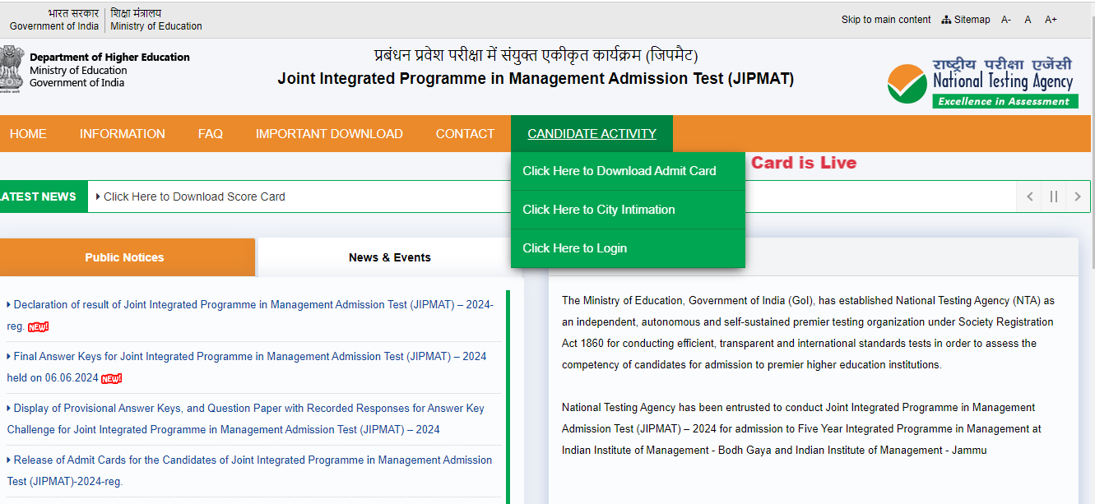Open the HOME menu item
Image resolution: width=1095 pixels, height=504 pixels.
pyautogui.click(x=28, y=134)
